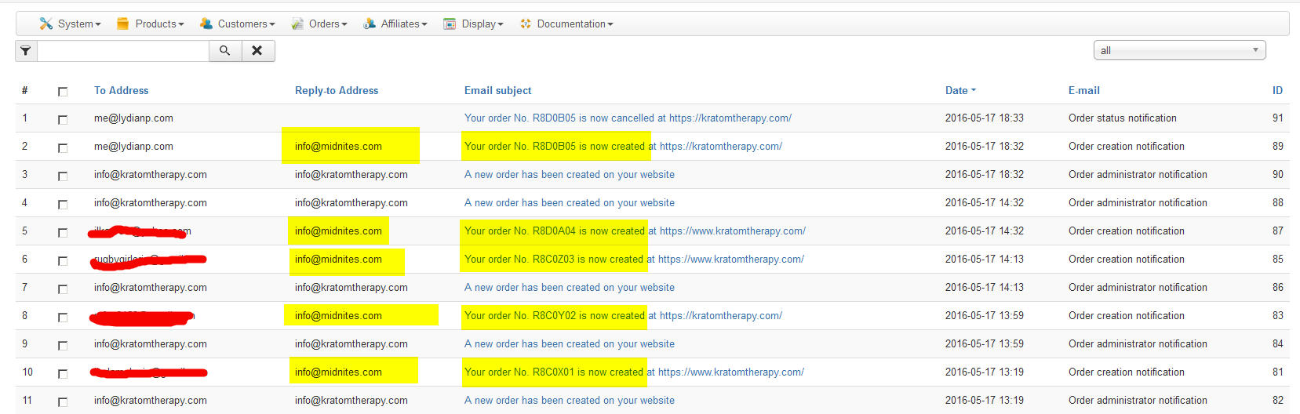The image size is (1300, 414).
Task: Click the Orders icon
Action: point(297,24)
